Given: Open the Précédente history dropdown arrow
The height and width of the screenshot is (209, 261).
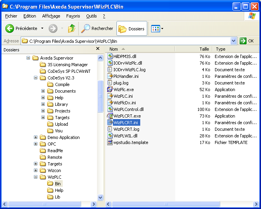Looking at the screenshot, I should tap(42, 28).
